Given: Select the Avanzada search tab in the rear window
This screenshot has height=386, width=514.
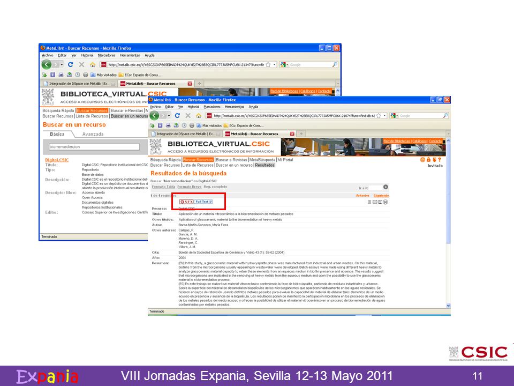Looking at the screenshot, I should pyautogui.click(x=93, y=134).
